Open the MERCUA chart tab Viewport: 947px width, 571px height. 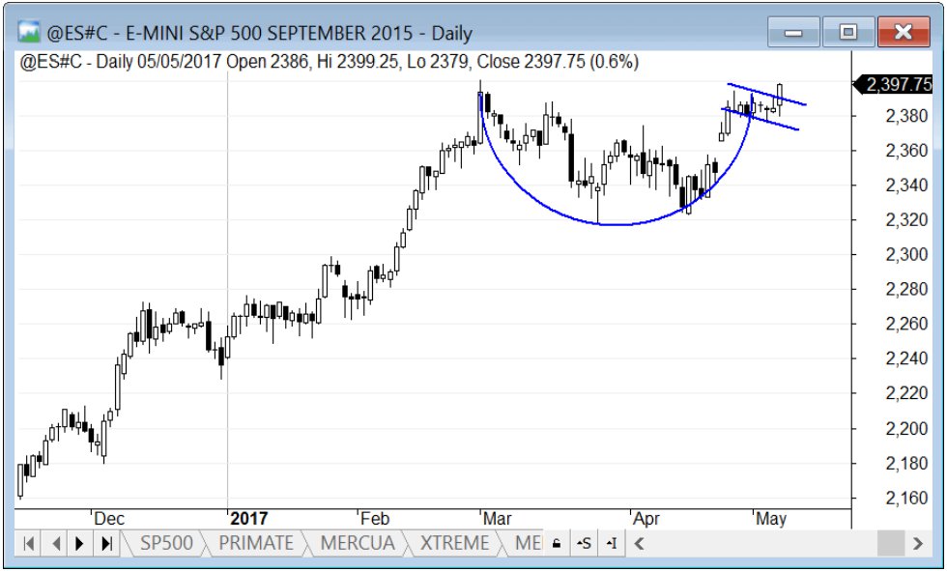357,543
